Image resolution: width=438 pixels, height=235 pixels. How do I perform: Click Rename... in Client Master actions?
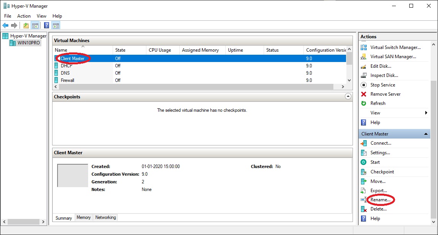click(381, 200)
